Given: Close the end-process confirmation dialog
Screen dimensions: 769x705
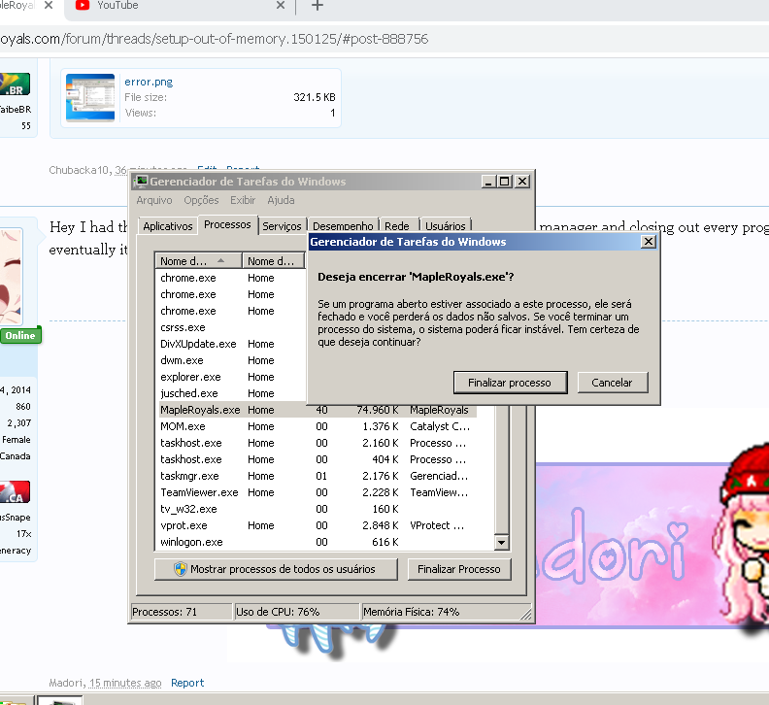Looking at the screenshot, I should coord(649,242).
